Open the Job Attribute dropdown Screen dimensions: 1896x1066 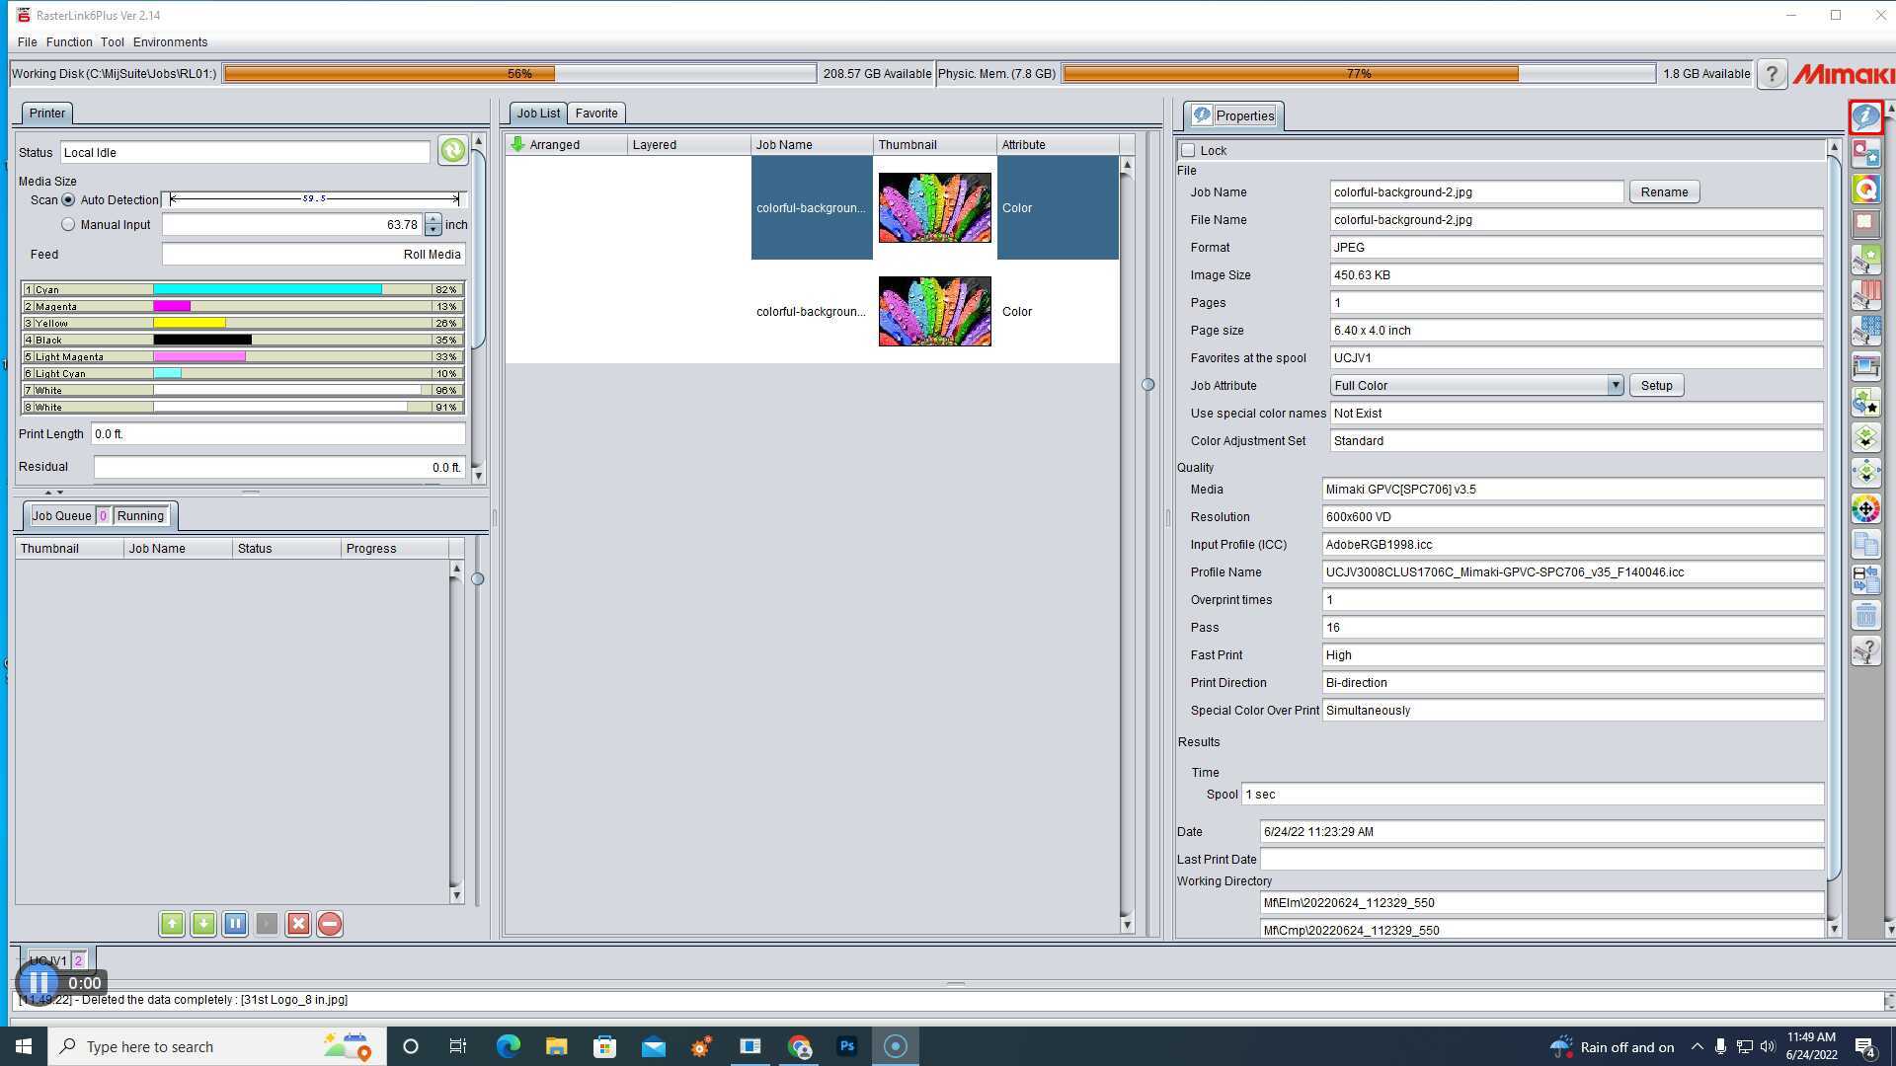[1616, 385]
